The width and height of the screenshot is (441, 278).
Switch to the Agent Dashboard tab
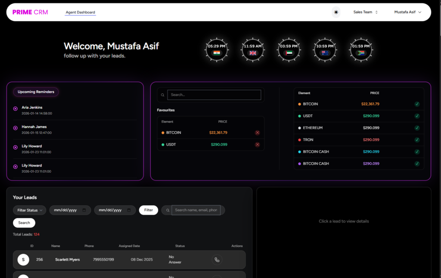pos(81,12)
